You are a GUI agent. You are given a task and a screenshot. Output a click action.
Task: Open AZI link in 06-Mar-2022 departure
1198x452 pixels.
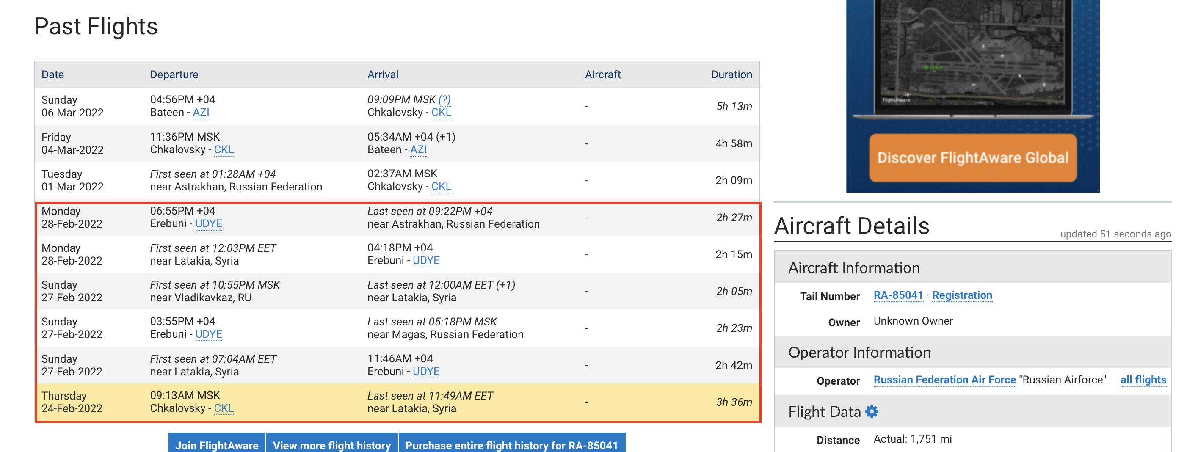pyautogui.click(x=201, y=113)
